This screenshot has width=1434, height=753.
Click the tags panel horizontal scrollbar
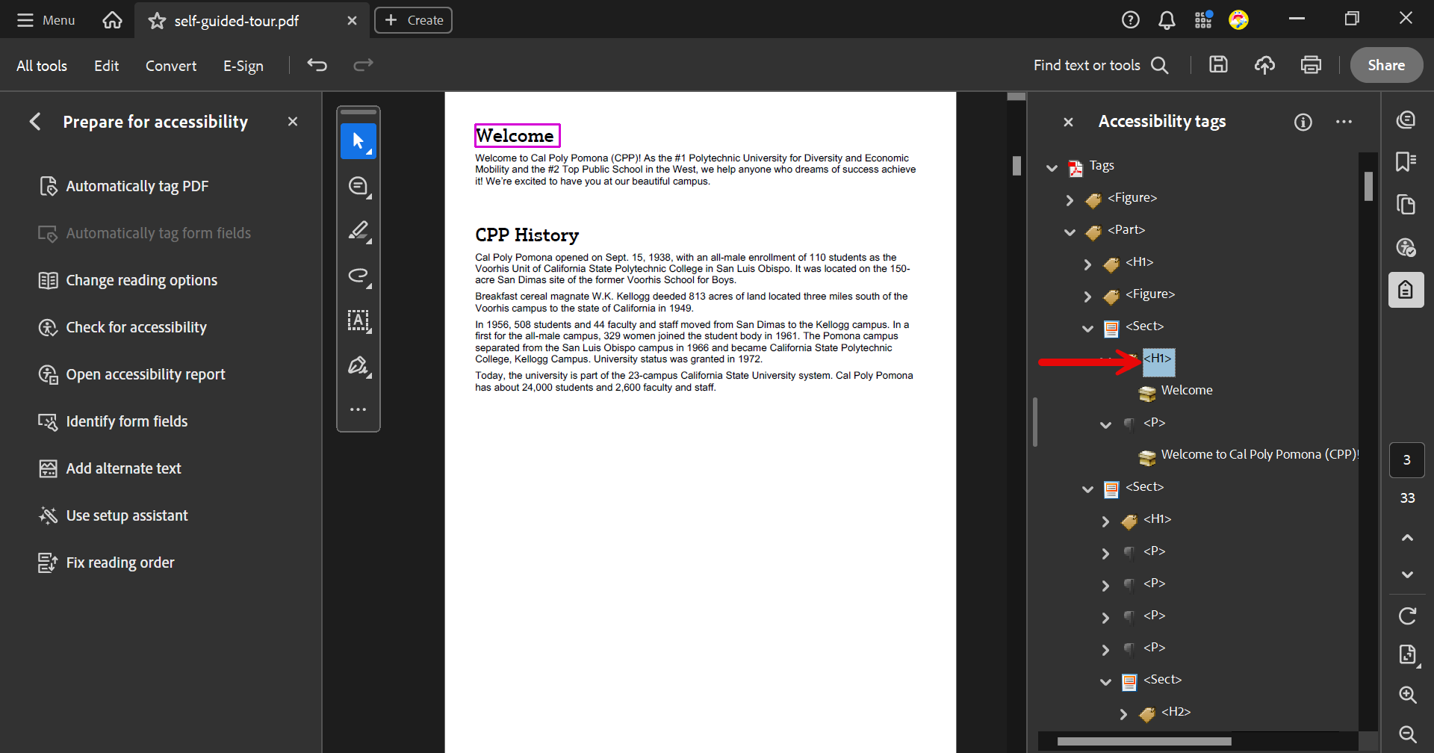[x=1143, y=742]
